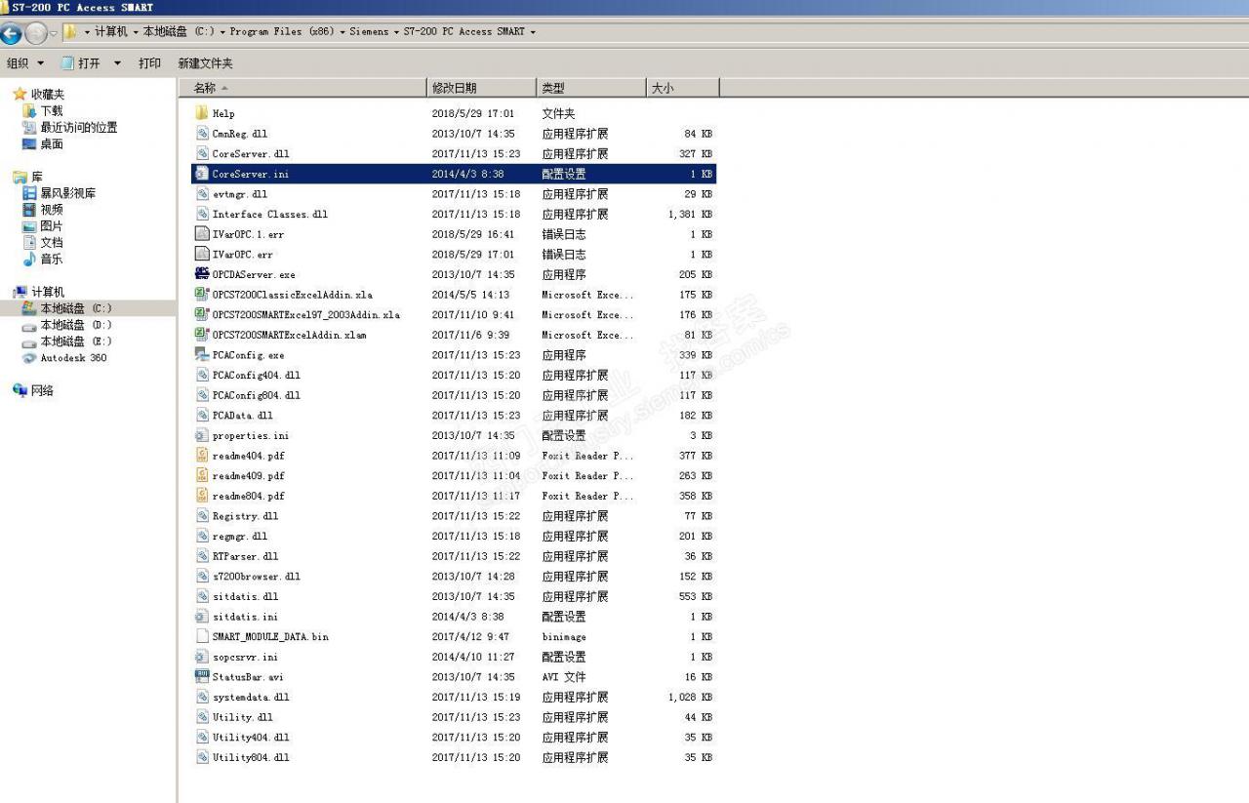Select the IVarOPC.err error log icon
This screenshot has width=1249, height=803.
[202, 255]
